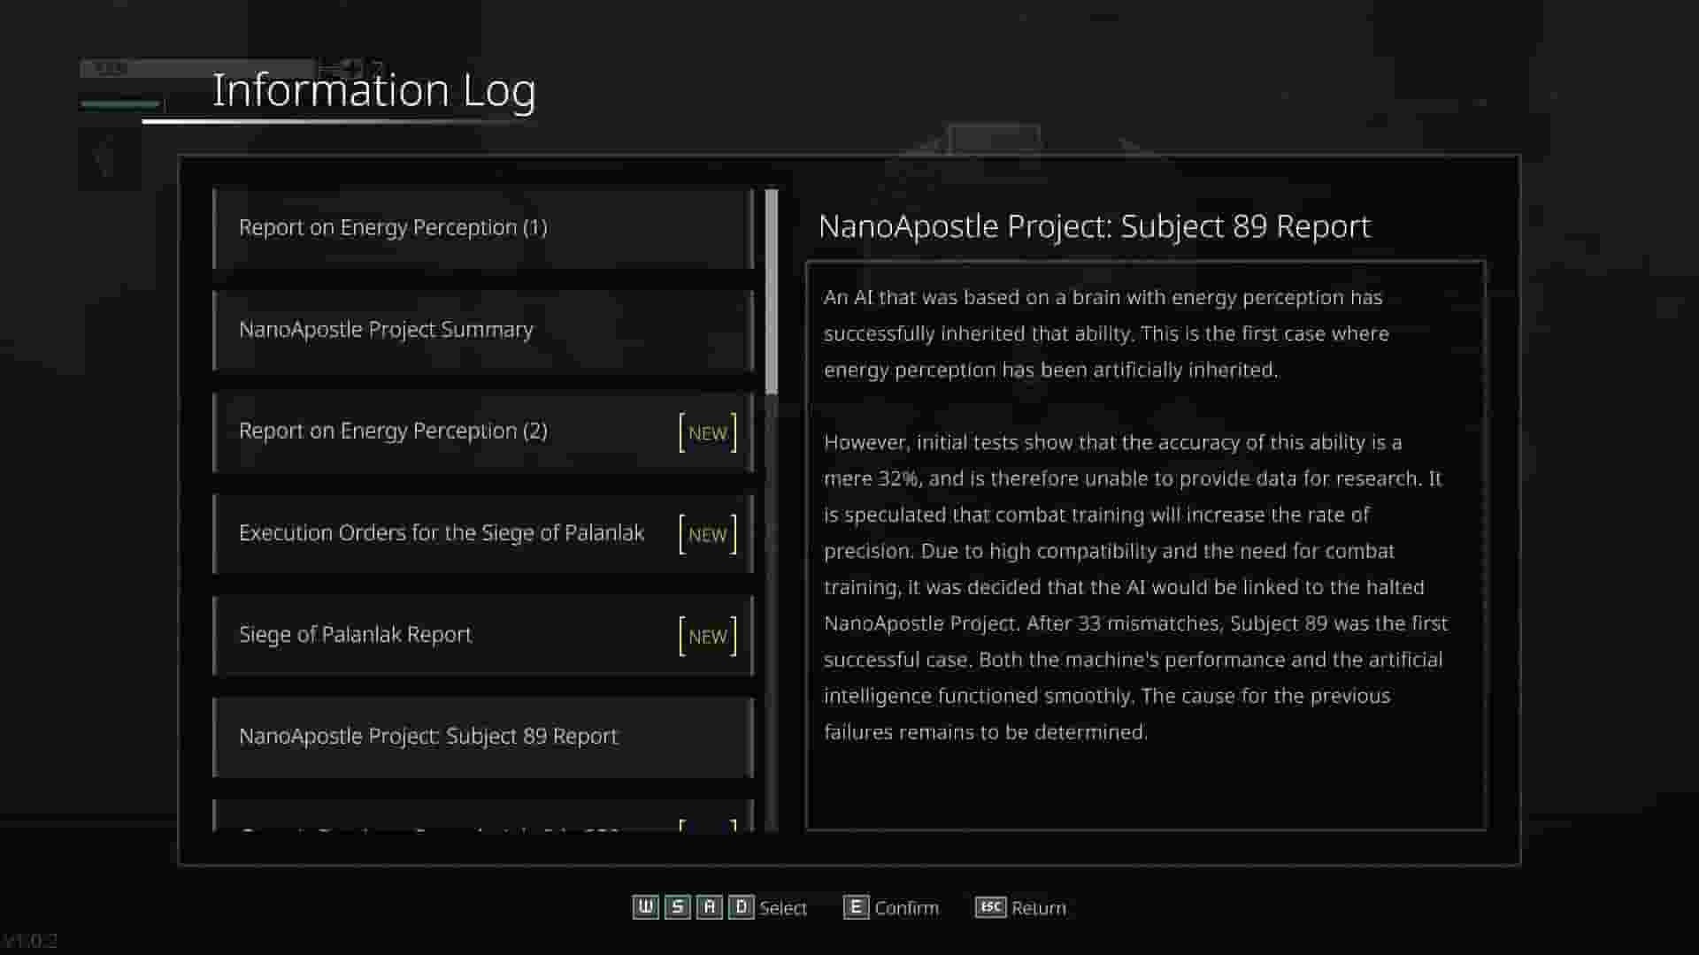
Task: Click the S key icon in control hints
Action: 678,907
